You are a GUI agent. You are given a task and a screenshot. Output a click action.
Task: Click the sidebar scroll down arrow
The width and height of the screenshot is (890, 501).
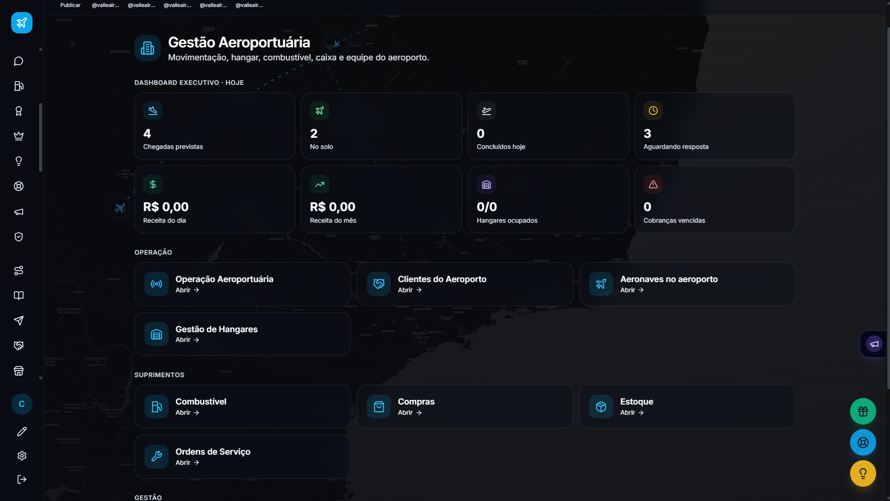point(40,378)
